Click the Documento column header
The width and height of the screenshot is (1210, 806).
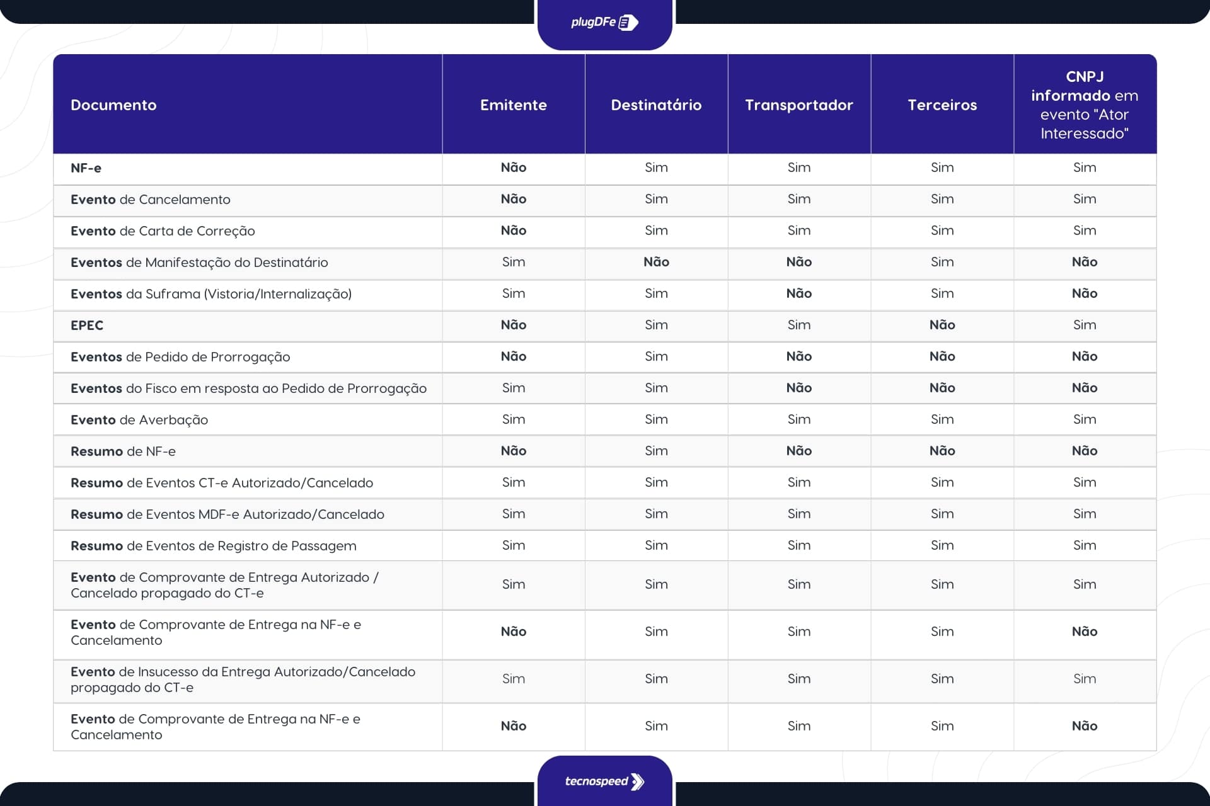113,105
